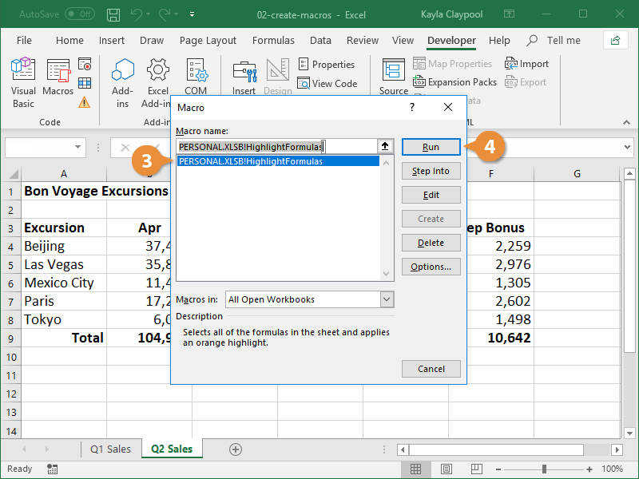639x479 pixels.
Task: Collapse the ribbon
Action: pyautogui.click(x=626, y=122)
